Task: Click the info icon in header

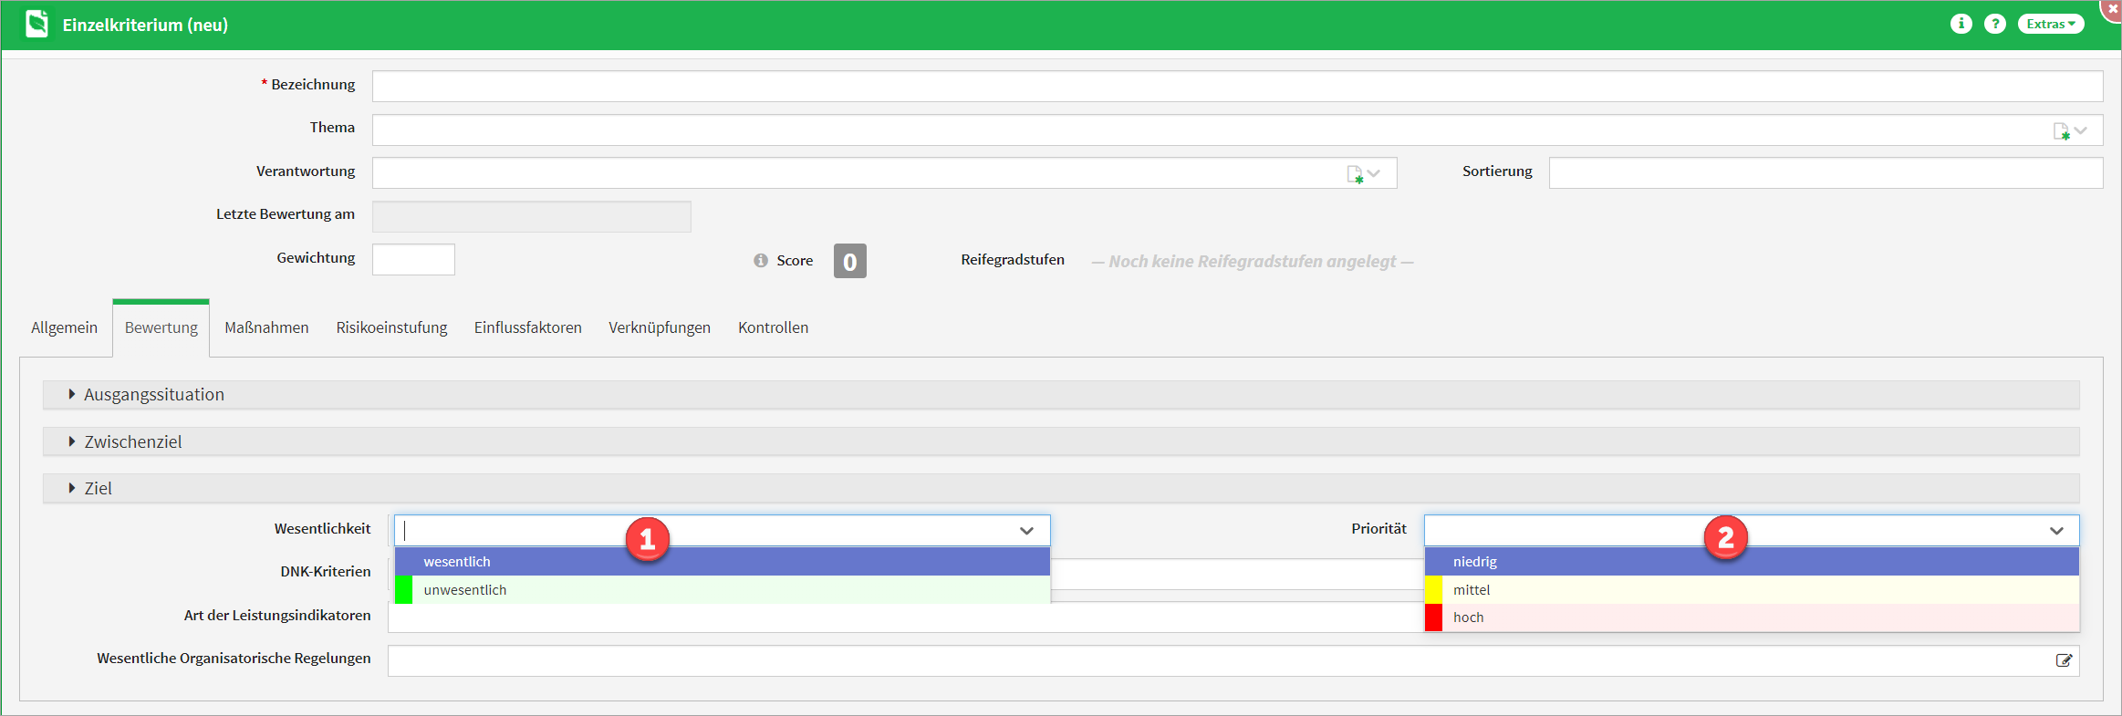Action: [x=1961, y=25]
